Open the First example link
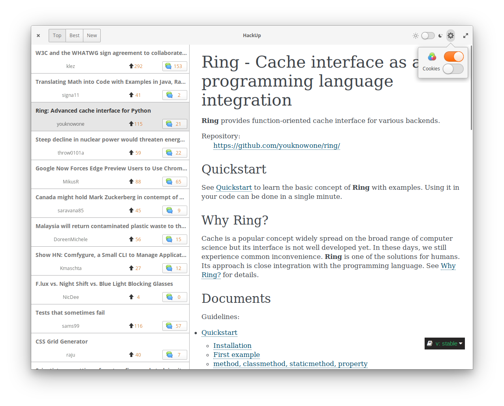The height and width of the screenshot is (406, 504). (237, 355)
